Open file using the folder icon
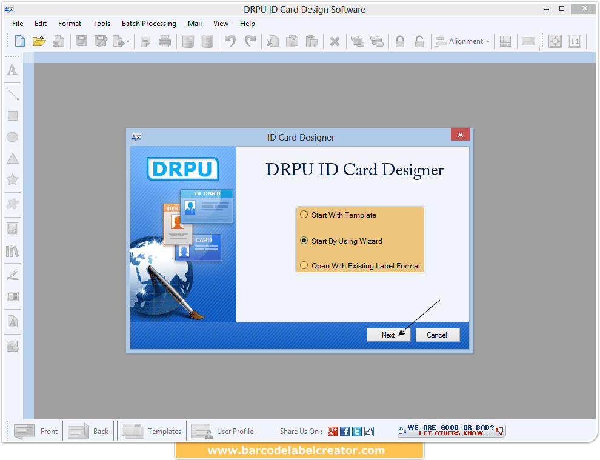The image size is (600, 460). click(39, 41)
